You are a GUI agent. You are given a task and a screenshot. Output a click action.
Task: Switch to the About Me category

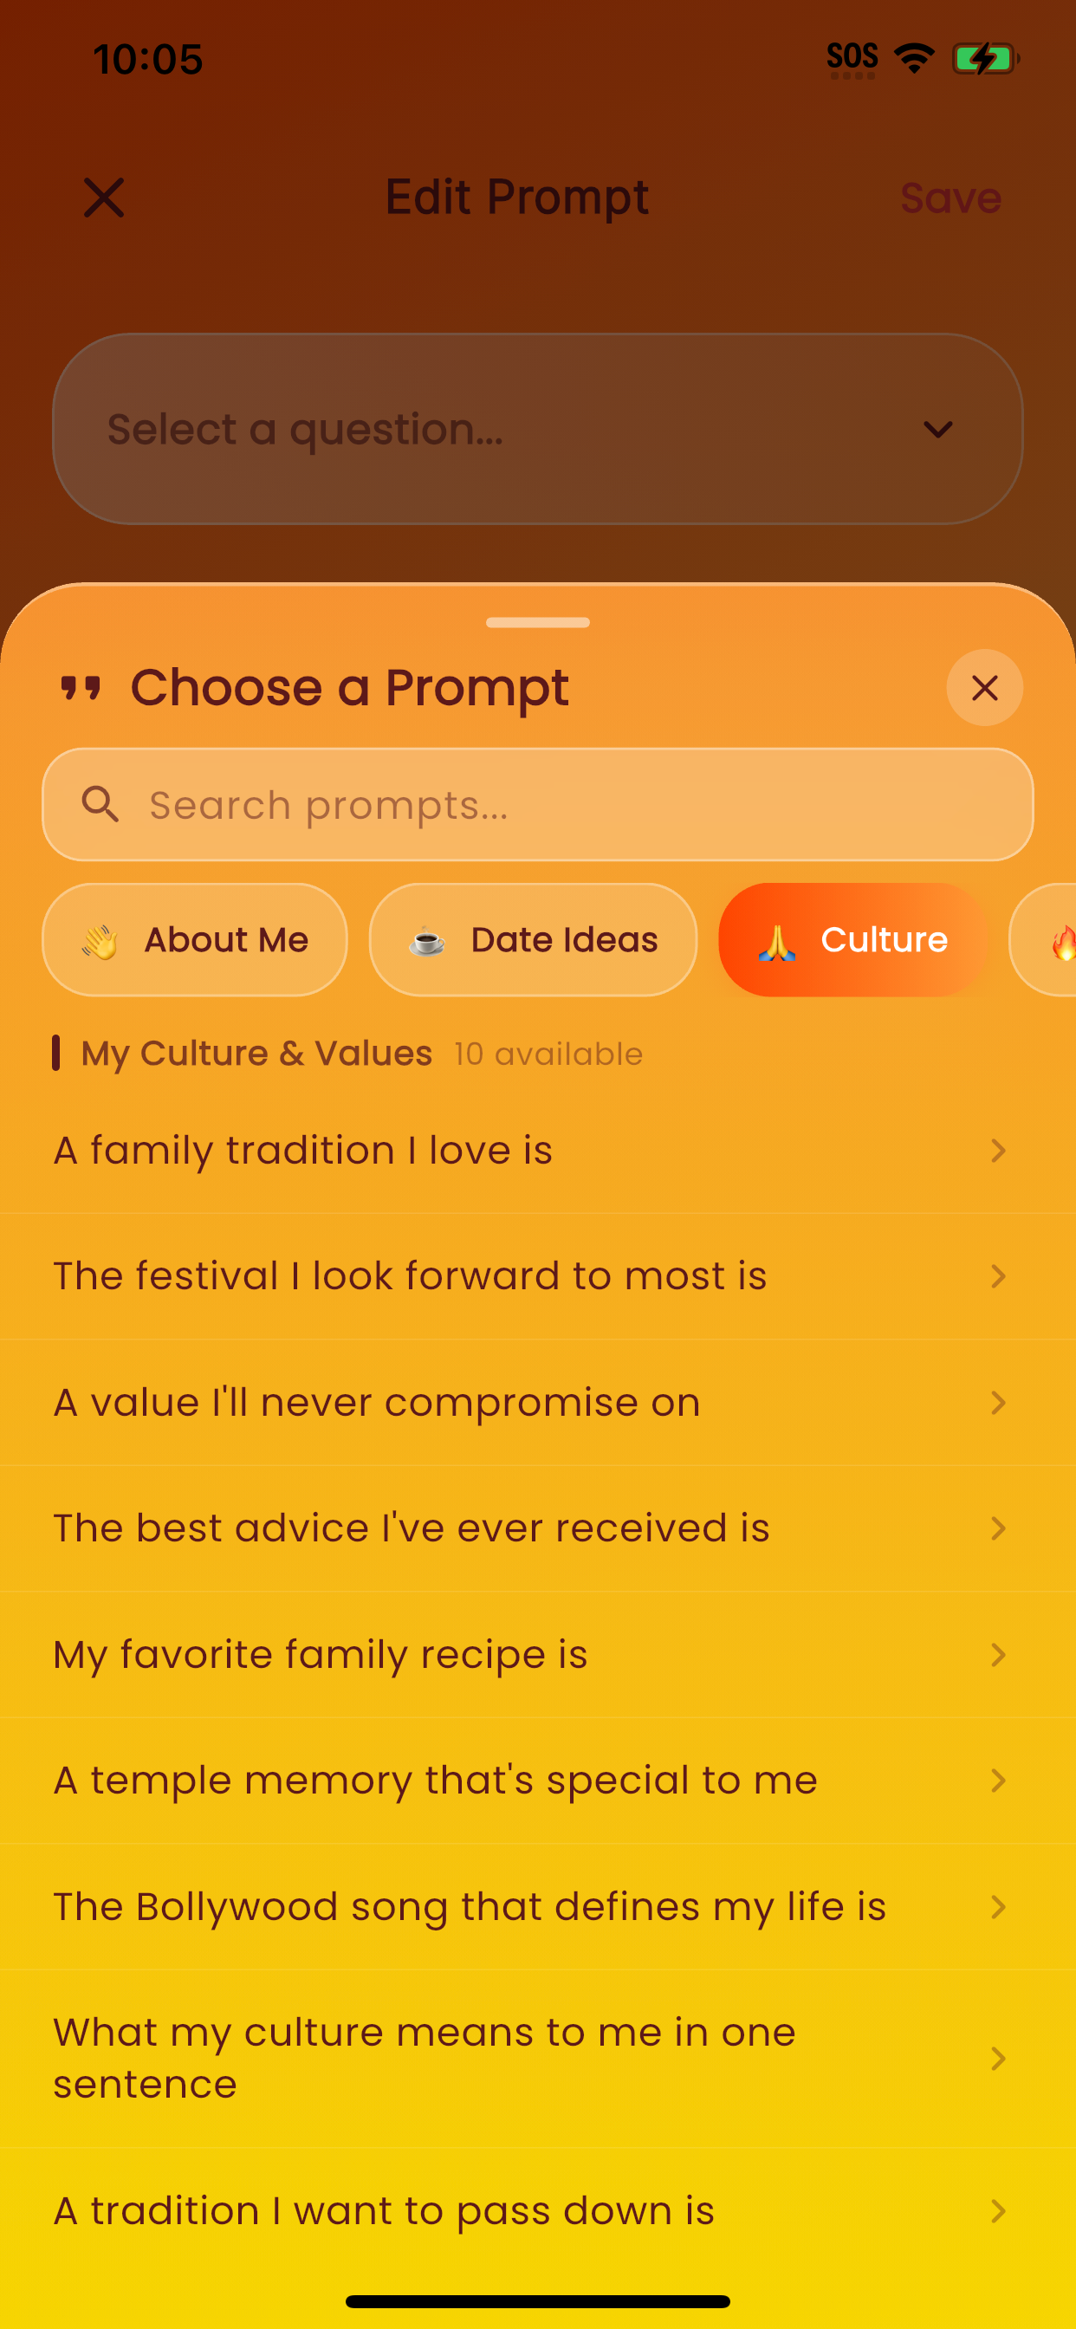click(194, 940)
